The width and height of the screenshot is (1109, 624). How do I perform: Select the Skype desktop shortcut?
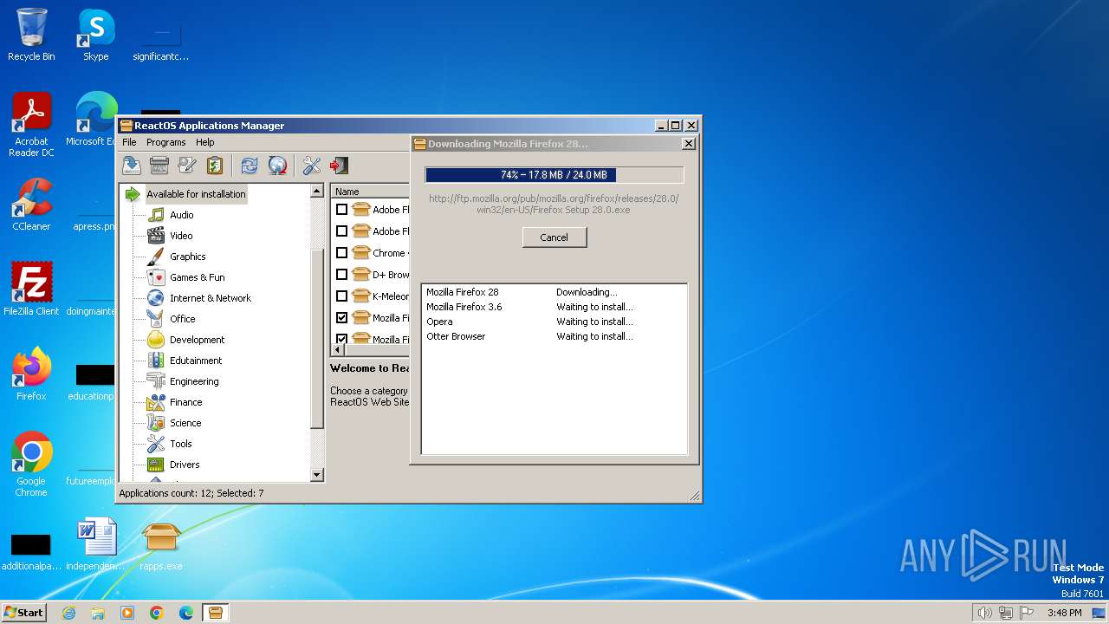[x=95, y=36]
